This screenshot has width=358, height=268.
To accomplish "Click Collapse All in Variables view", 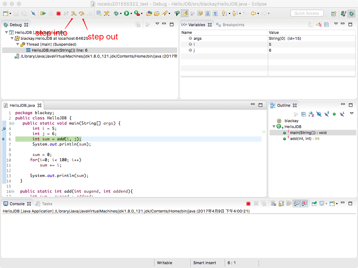I will click(327, 25).
